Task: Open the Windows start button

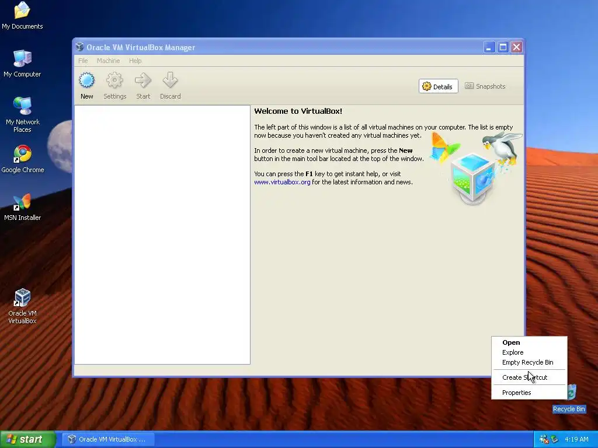Action: click(27, 439)
